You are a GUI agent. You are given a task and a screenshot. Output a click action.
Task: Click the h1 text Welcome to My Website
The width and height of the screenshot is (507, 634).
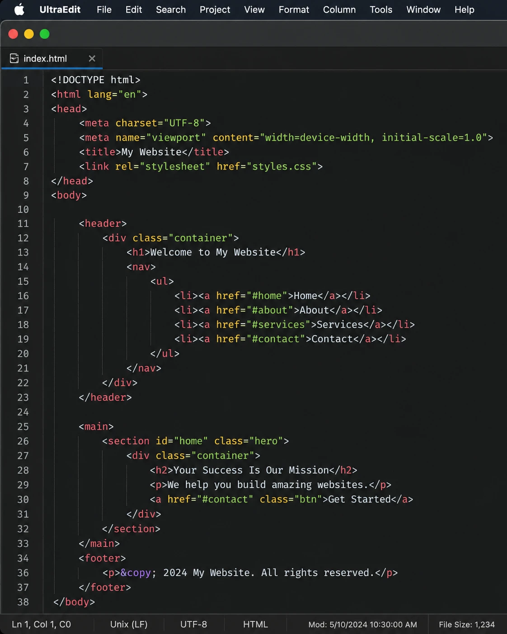pyautogui.click(x=213, y=252)
